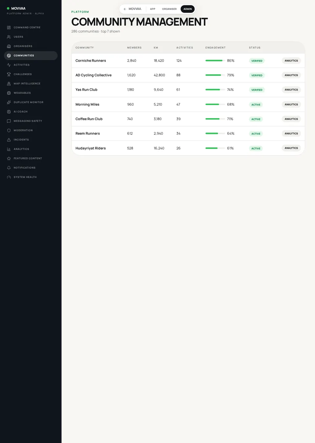Click the 124 activities value

pyautogui.click(x=179, y=61)
